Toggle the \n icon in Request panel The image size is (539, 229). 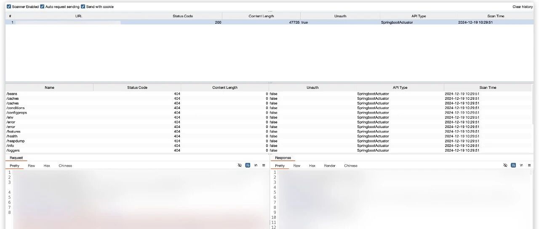pyautogui.click(x=256, y=165)
